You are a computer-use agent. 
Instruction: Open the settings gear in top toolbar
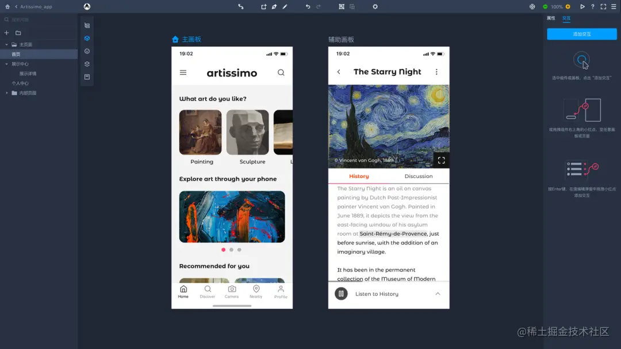tap(375, 6)
